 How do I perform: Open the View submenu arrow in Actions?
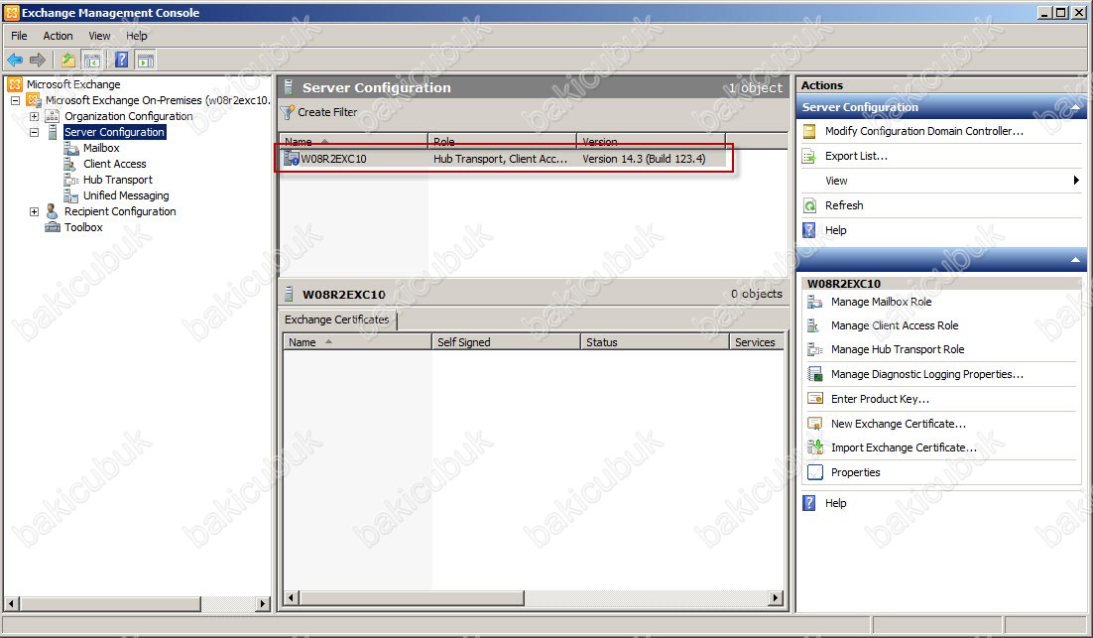tap(1076, 181)
